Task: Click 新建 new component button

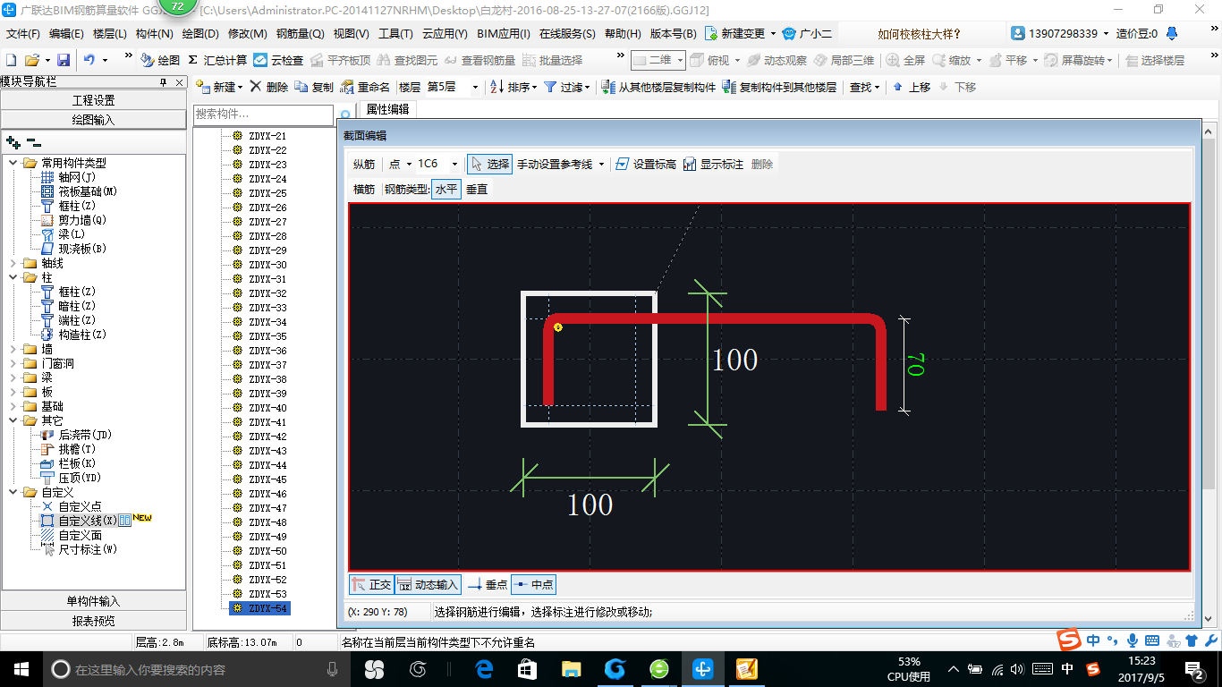Action: tap(219, 87)
